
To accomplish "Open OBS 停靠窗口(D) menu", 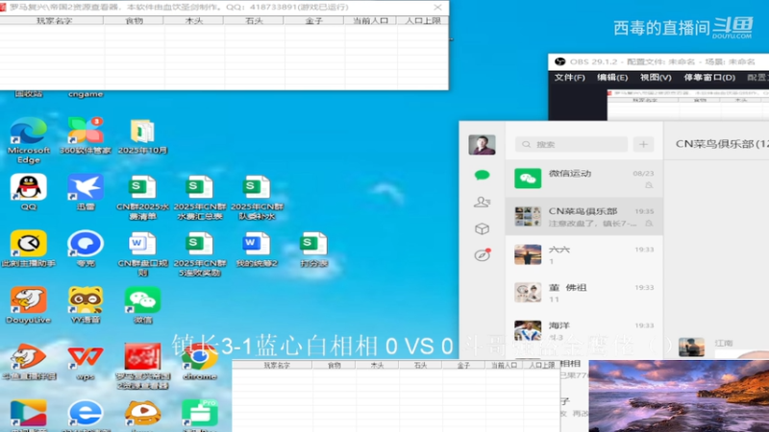I will (709, 78).
